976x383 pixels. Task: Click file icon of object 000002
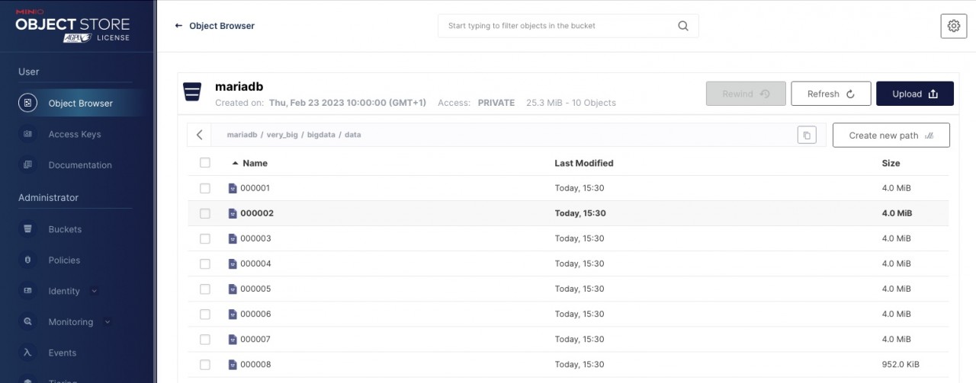coord(233,213)
